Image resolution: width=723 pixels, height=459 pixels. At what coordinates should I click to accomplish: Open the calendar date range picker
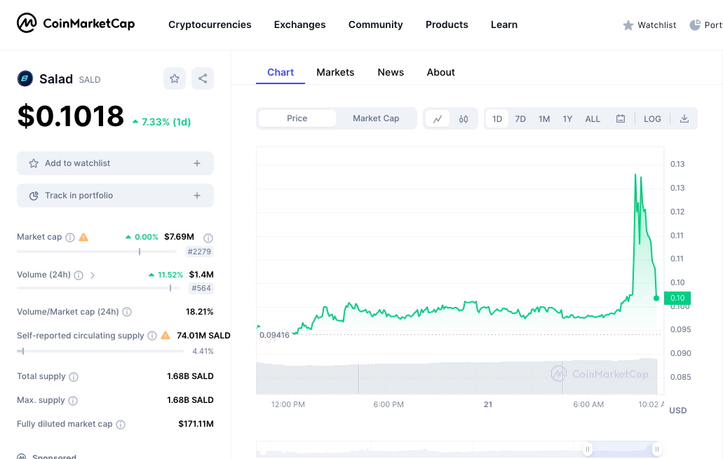point(621,119)
